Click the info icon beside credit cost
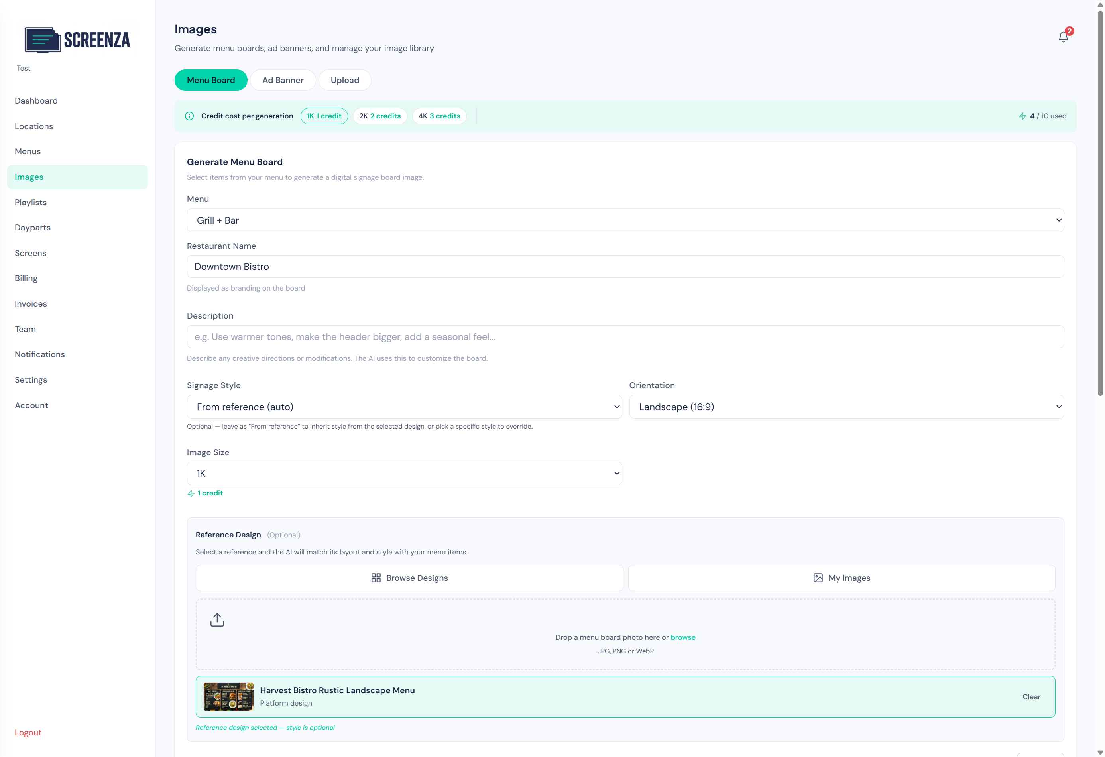Screen dimensions: 1105x757 [189, 116]
